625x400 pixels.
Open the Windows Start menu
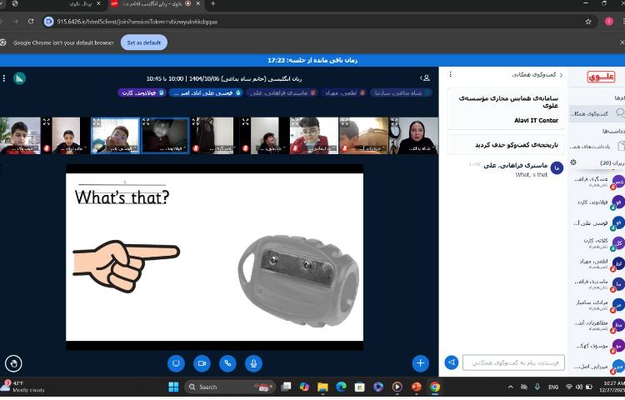click(x=173, y=387)
